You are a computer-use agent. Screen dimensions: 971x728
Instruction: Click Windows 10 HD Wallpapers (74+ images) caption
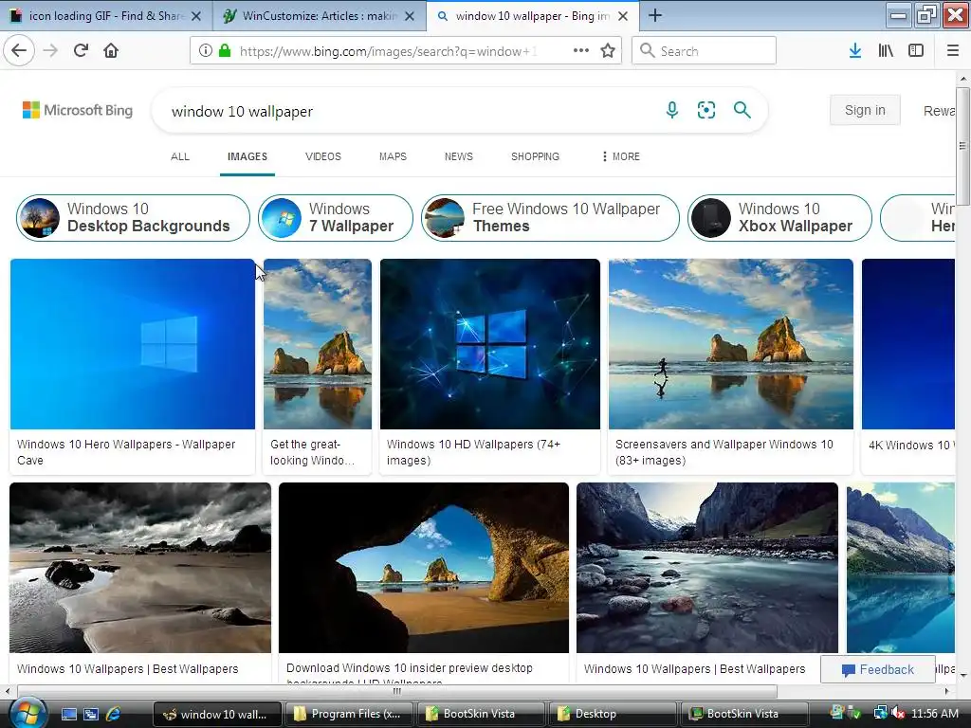coord(474,452)
